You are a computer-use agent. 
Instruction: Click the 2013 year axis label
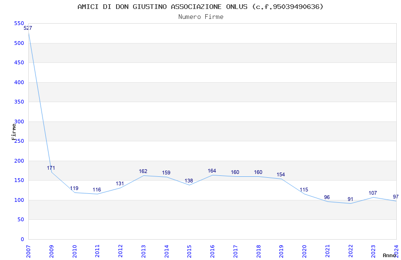(143, 251)
